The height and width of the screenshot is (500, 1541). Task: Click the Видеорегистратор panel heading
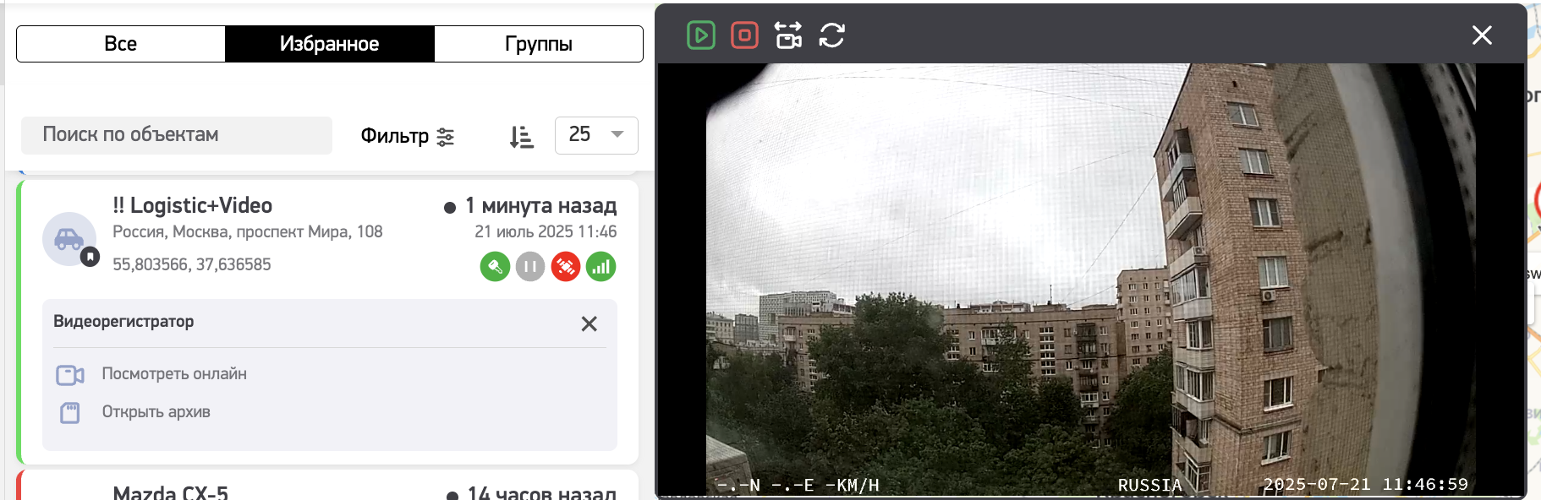click(123, 321)
